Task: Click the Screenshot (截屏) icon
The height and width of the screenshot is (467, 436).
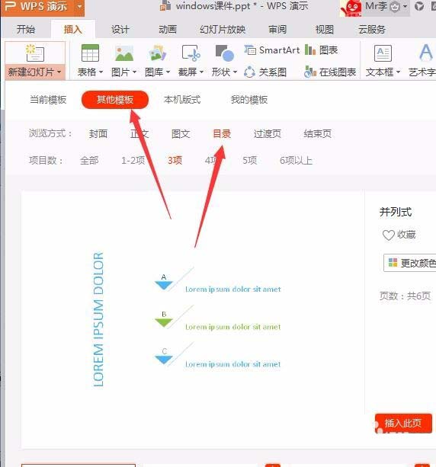Action: coord(191,53)
